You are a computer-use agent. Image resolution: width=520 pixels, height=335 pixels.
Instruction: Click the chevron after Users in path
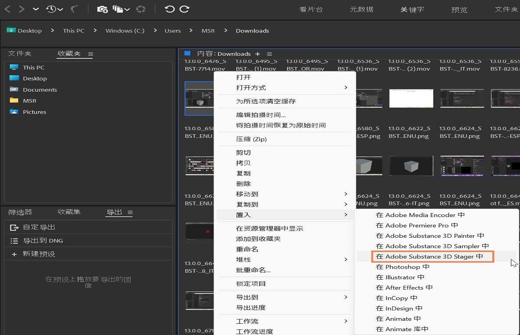coord(191,31)
